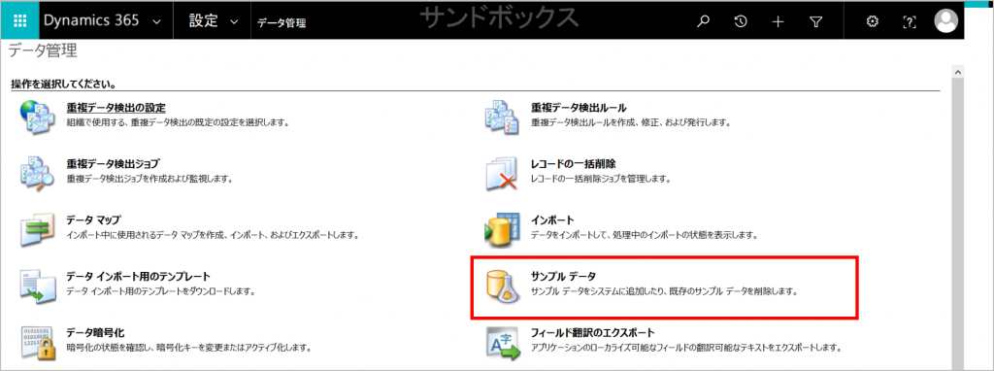Click the plus quick create icon
Screen dimensions: 994x371
(x=778, y=21)
